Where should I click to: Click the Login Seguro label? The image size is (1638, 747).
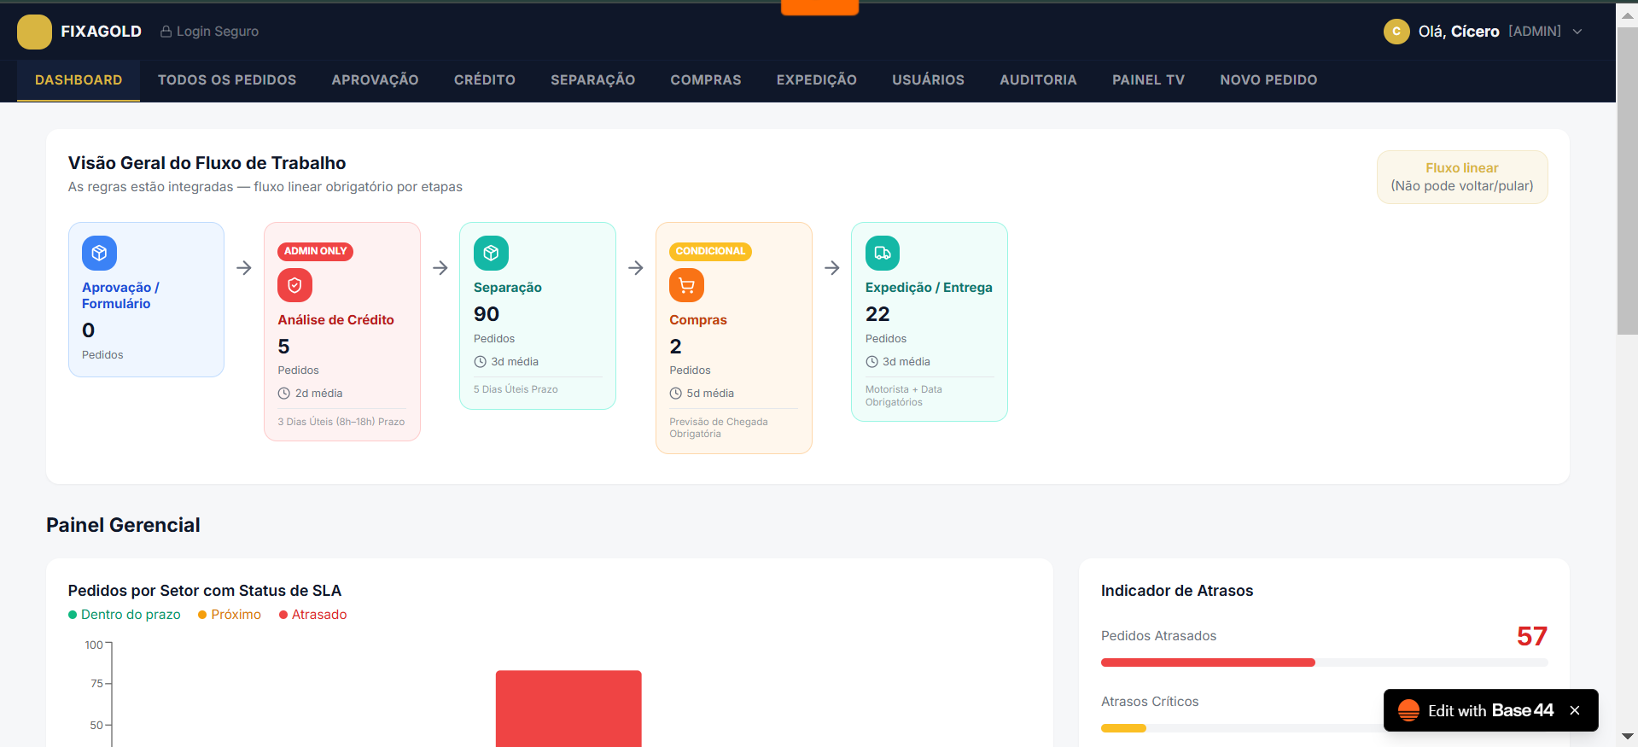coord(218,32)
